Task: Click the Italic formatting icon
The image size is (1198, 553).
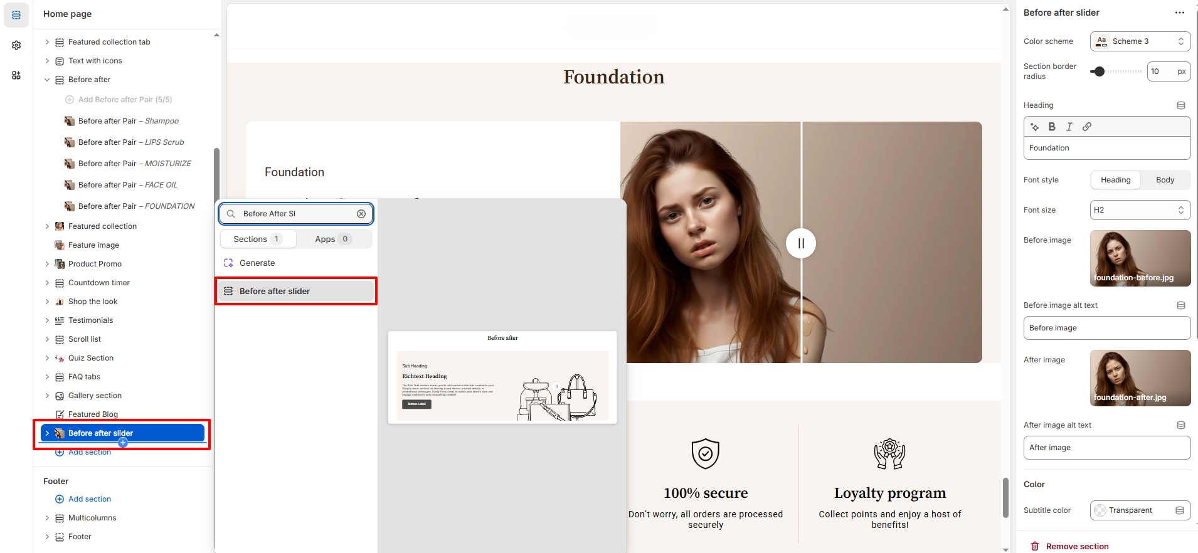Action: 1069,127
